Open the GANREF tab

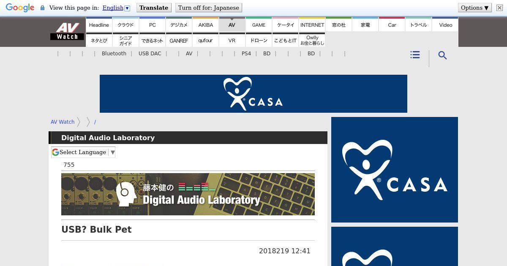point(179,40)
